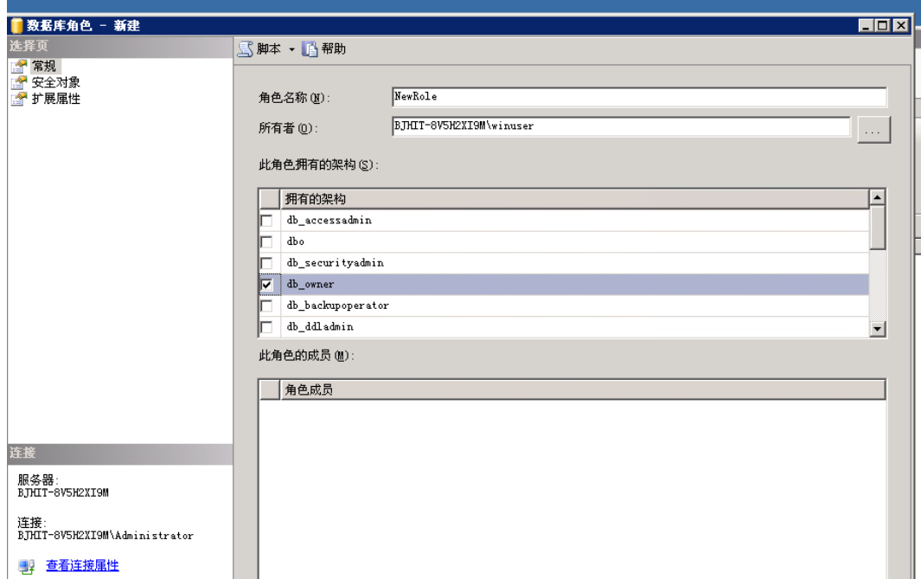The image size is (921, 579).
Task: Open 查看连接属性 link
Action: [x=82, y=565]
